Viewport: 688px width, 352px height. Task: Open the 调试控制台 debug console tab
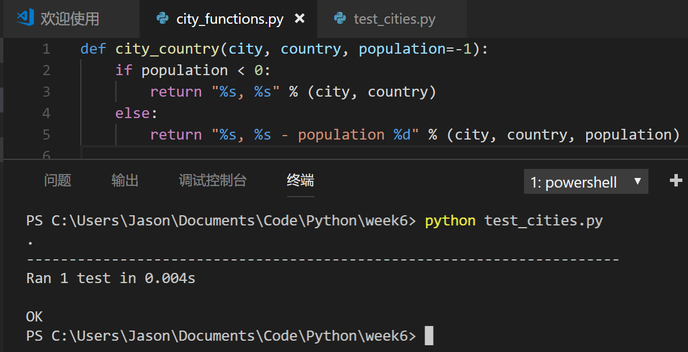(213, 180)
